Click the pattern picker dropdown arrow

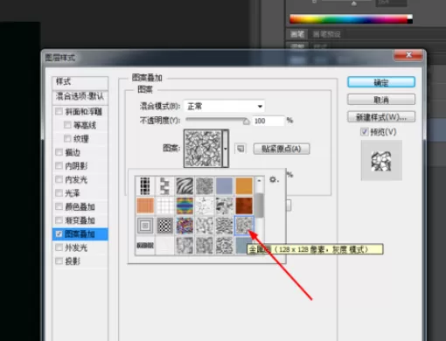pos(226,149)
